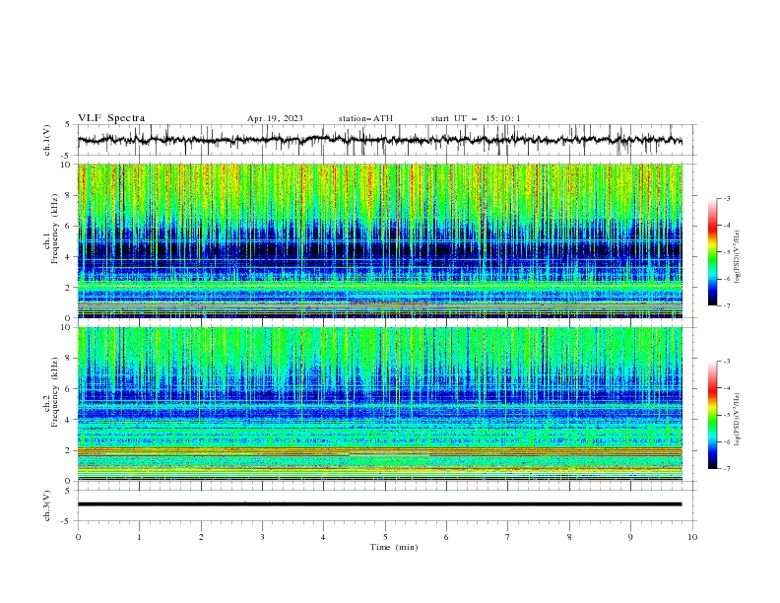Select the ch.1 "Frequency (kHz)" axis label
This screenshot has height=603, width=780.
coord(55,227)
